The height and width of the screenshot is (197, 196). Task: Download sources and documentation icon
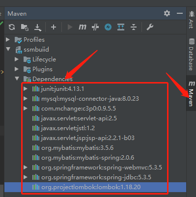point(38,28)
